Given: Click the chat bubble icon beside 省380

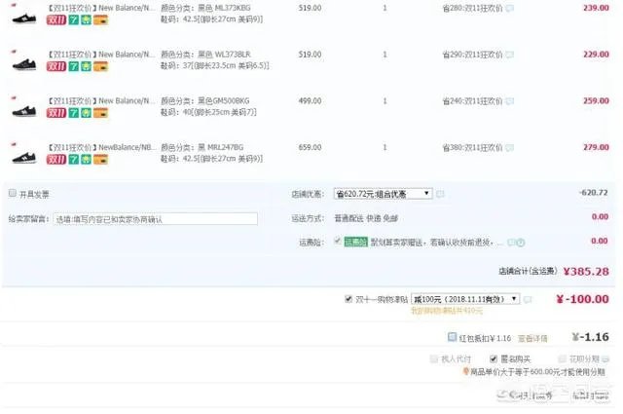Looking at the screenshot, I should (510, 148).
